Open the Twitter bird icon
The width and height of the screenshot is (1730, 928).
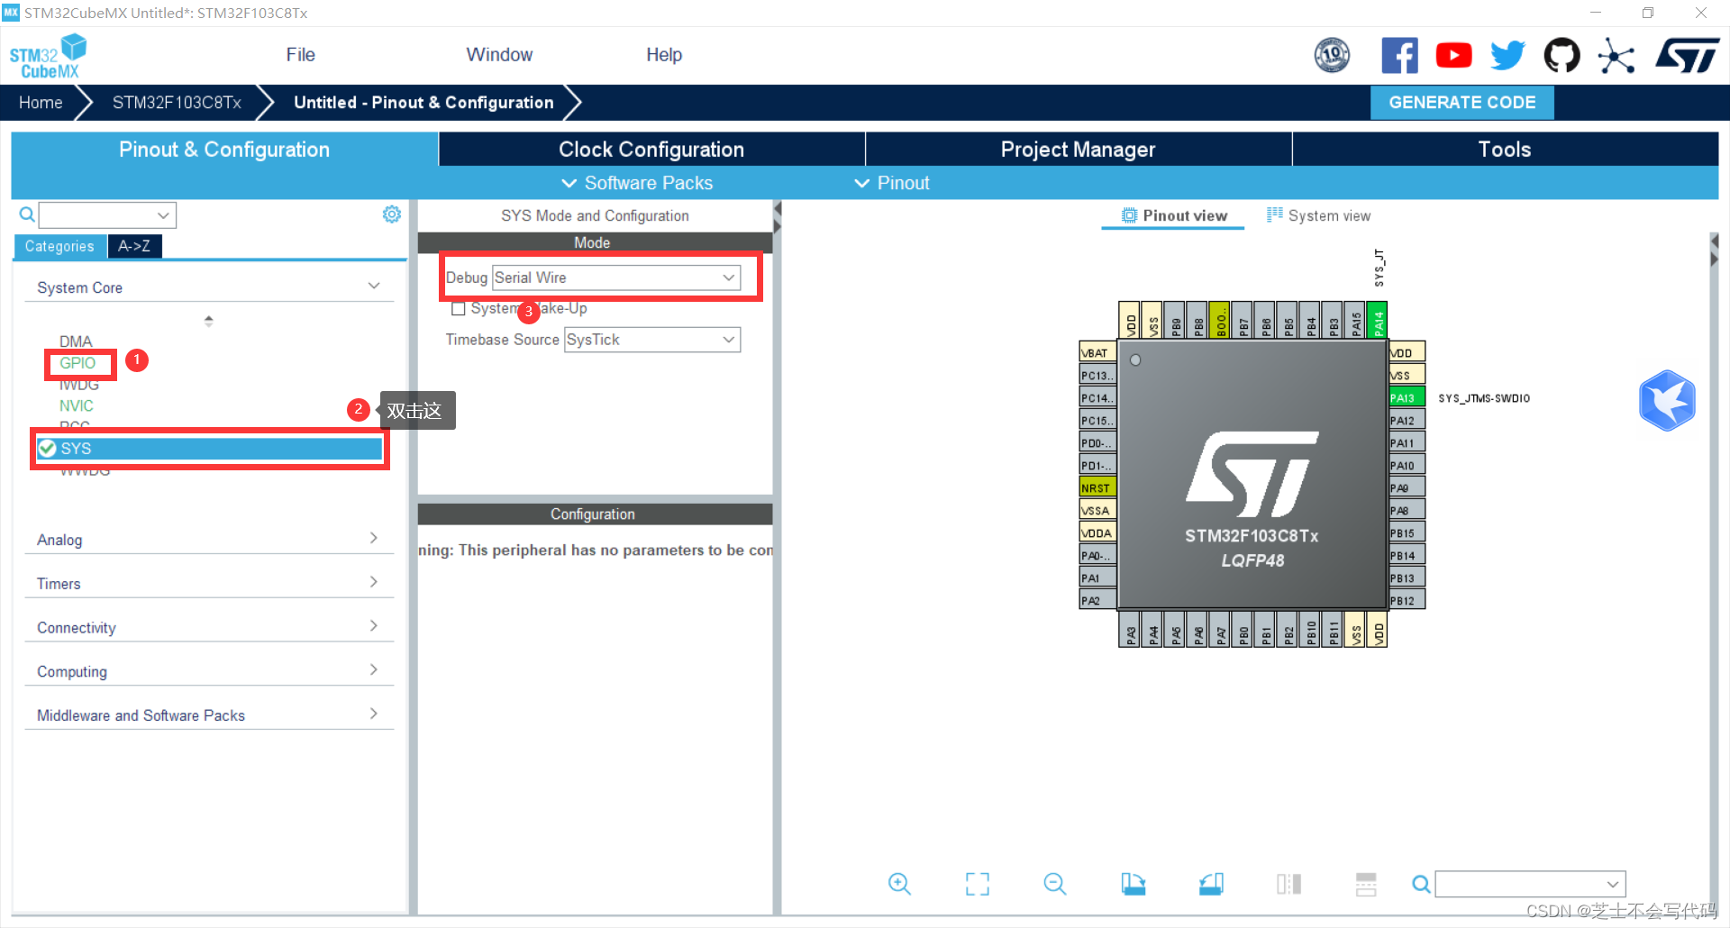[1507, 55]
